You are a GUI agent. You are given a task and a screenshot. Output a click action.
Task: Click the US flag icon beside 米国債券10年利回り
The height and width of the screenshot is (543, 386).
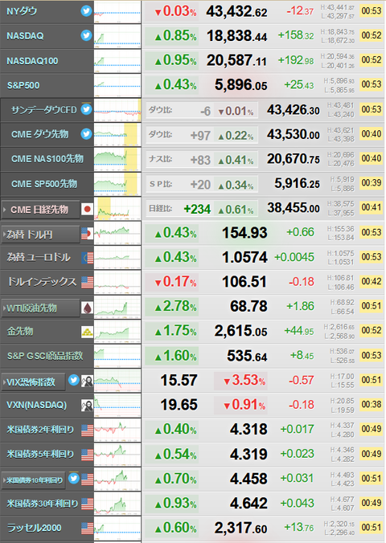(x=88, y=480)
